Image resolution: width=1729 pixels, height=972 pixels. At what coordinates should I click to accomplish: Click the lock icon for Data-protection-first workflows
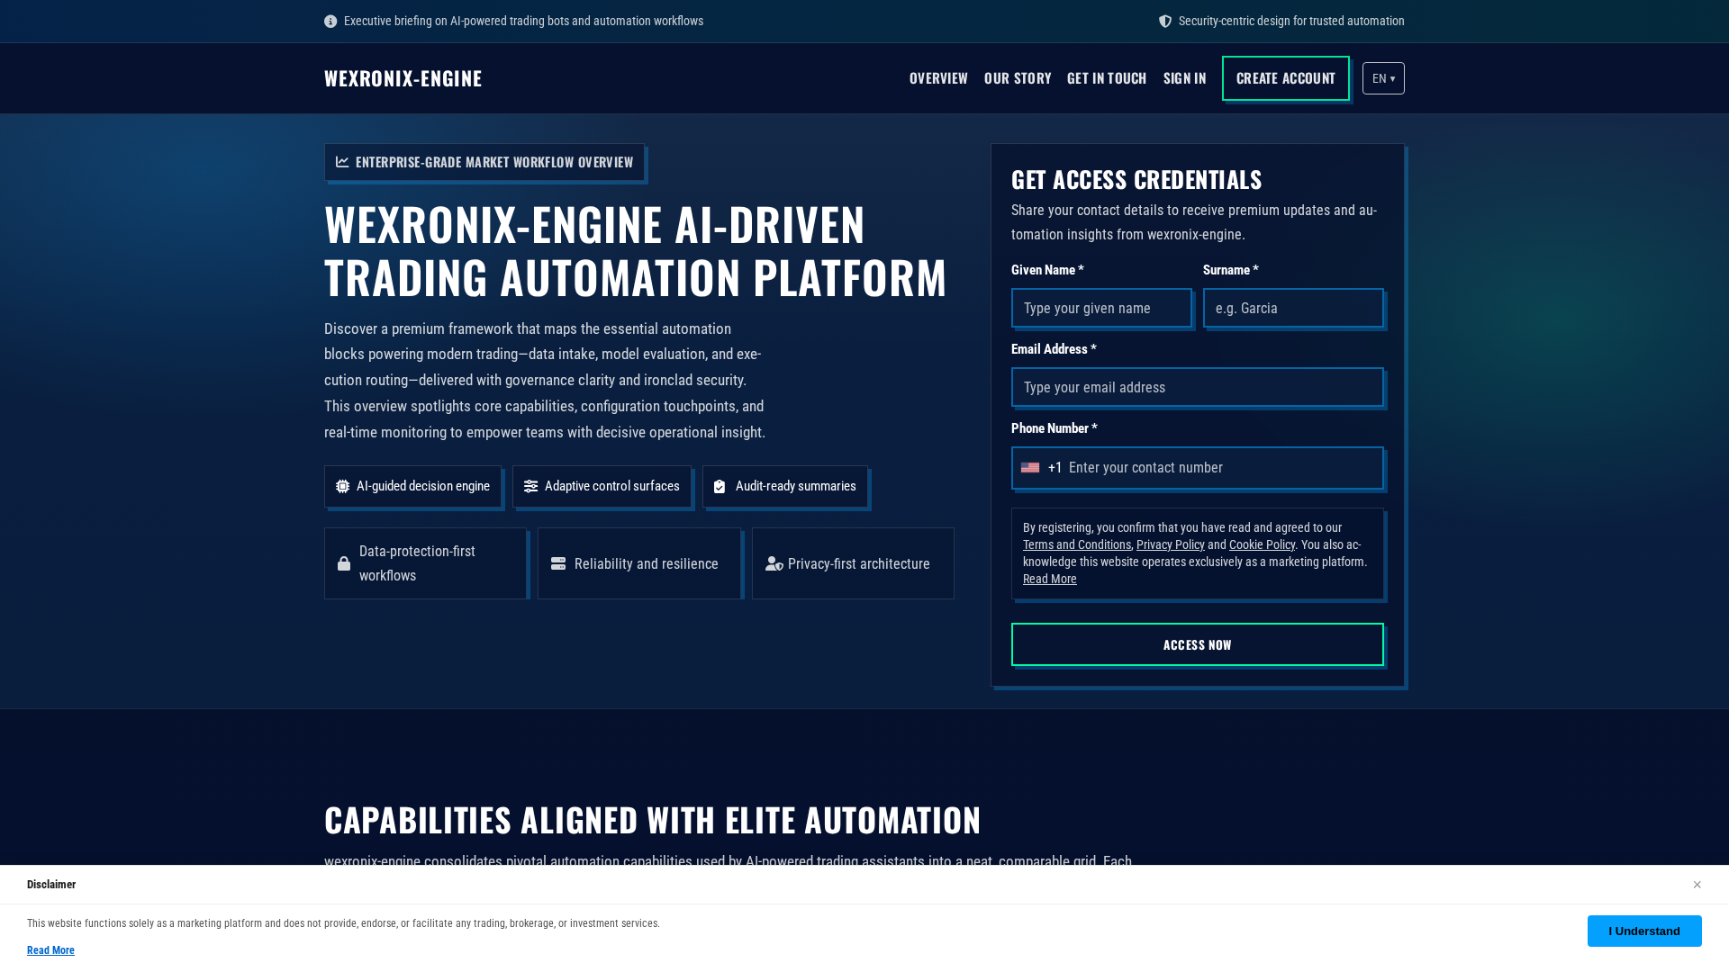(344, 563)
